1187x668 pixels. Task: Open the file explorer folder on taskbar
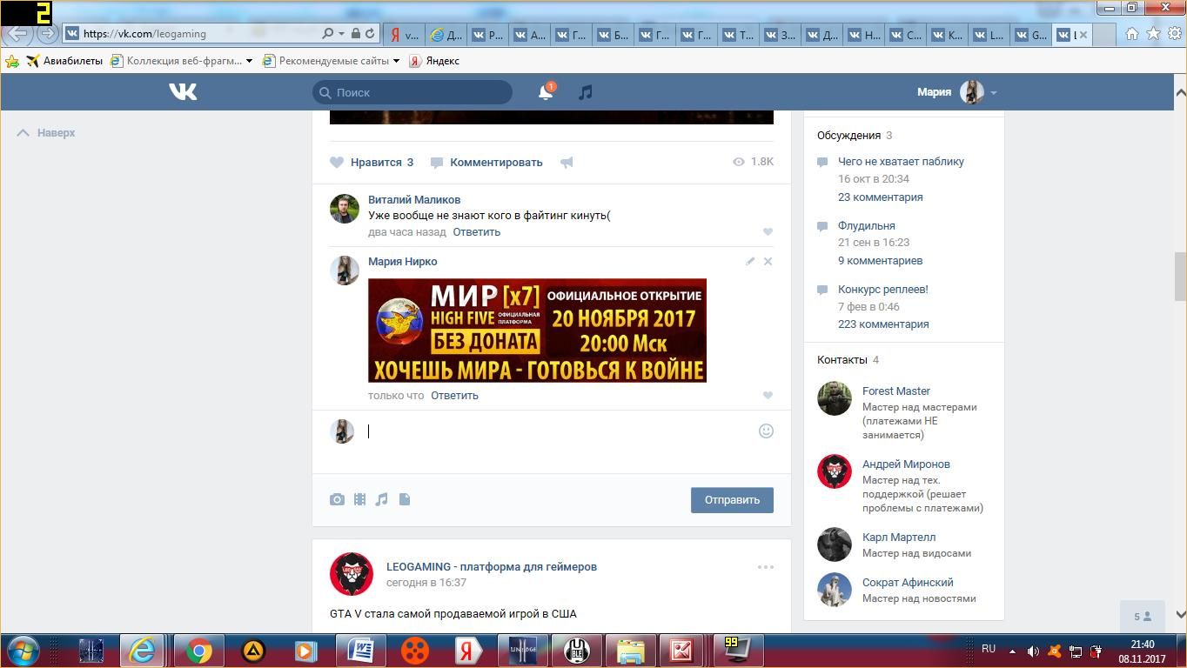[x=630, y=651]
